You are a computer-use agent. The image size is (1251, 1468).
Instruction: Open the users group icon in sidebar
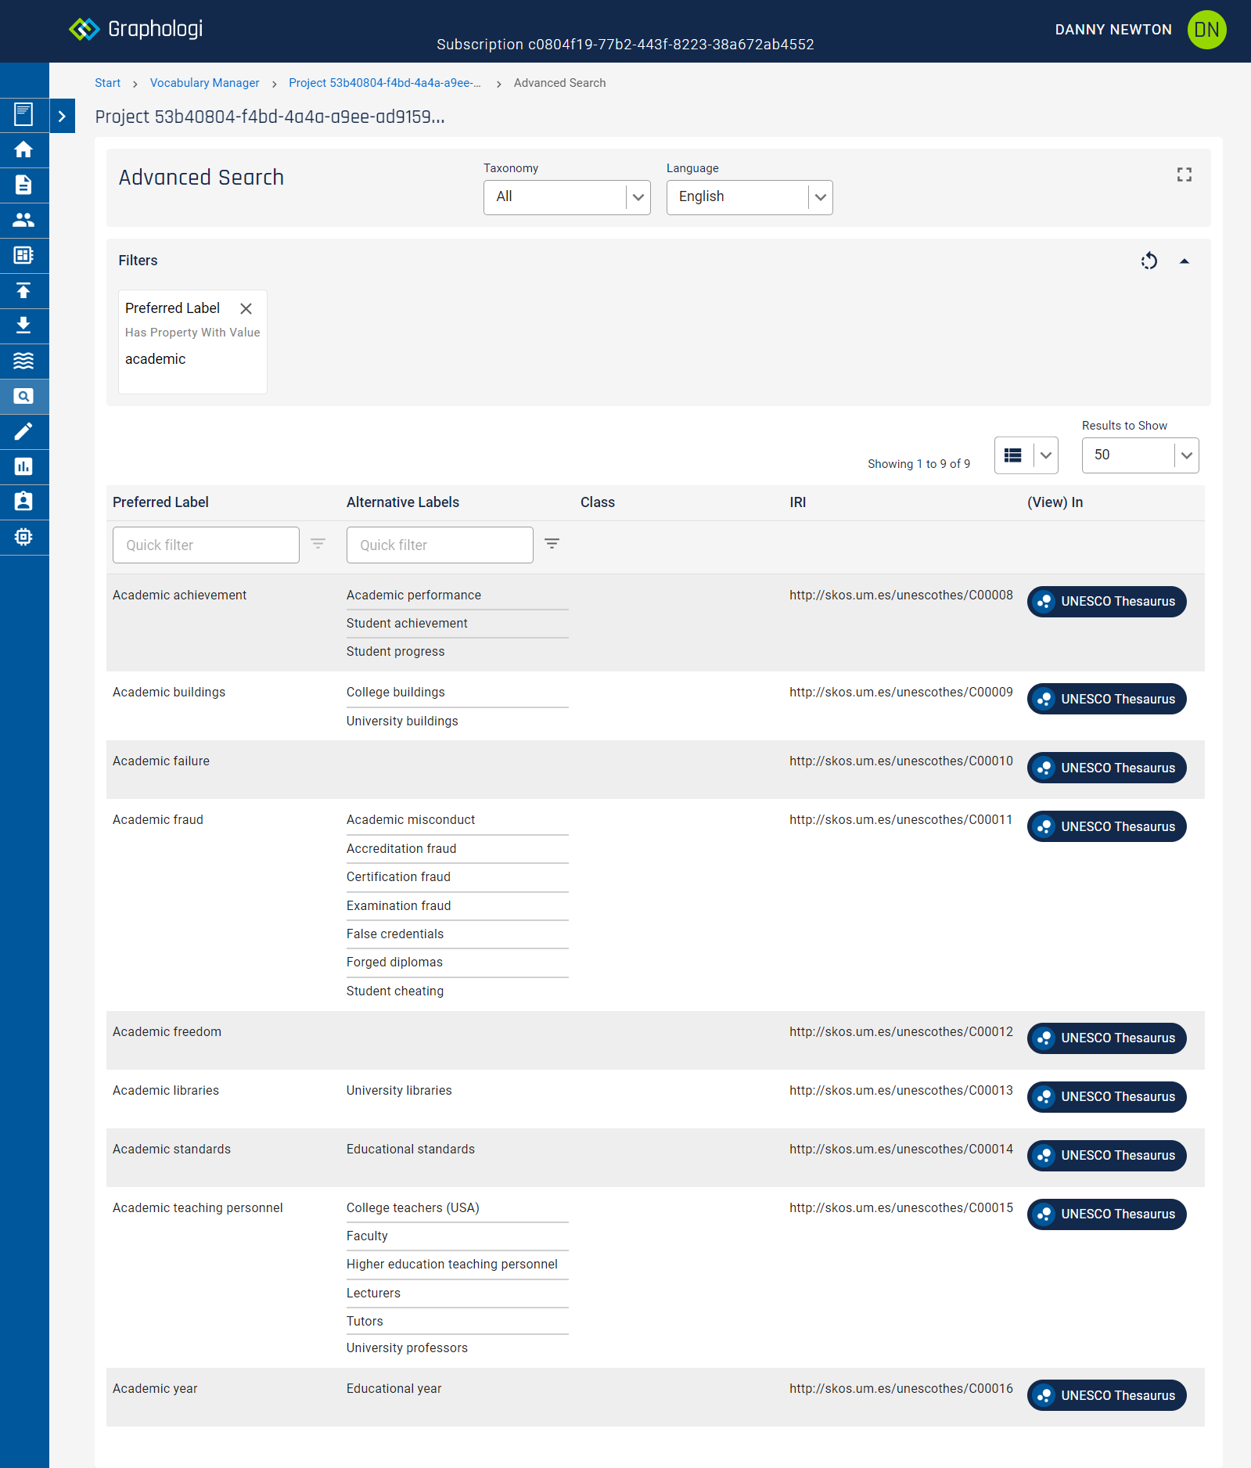[x=24, y=220]
